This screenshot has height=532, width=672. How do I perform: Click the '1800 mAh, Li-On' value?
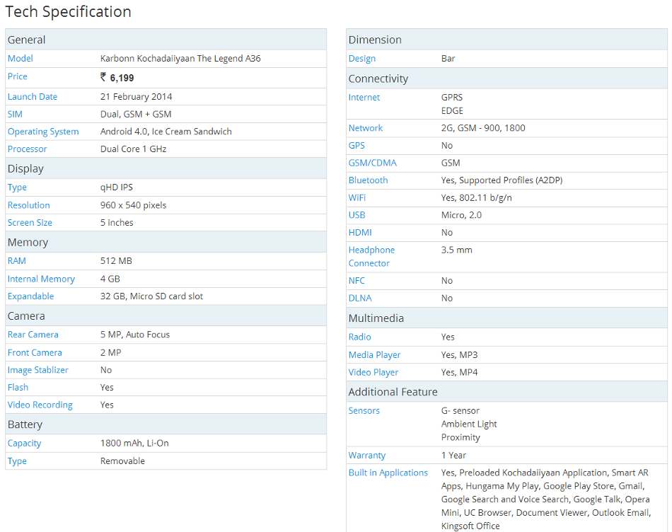(x=134, y=444)
